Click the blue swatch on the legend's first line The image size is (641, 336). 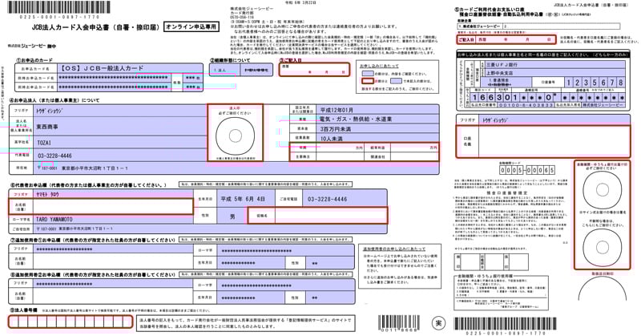click(368, 74)
